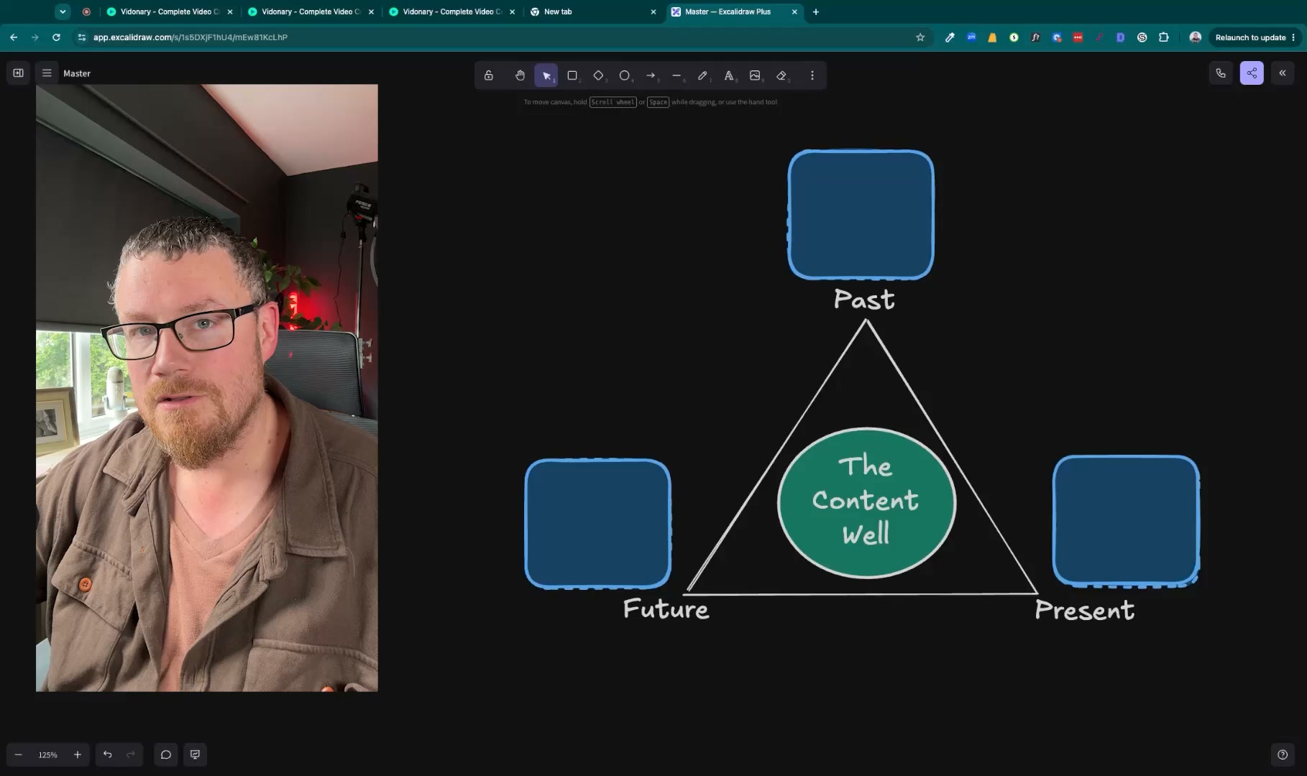Expand the tab search dropdown
Viewport: 1307px width, 776px height.
(63, 12)
